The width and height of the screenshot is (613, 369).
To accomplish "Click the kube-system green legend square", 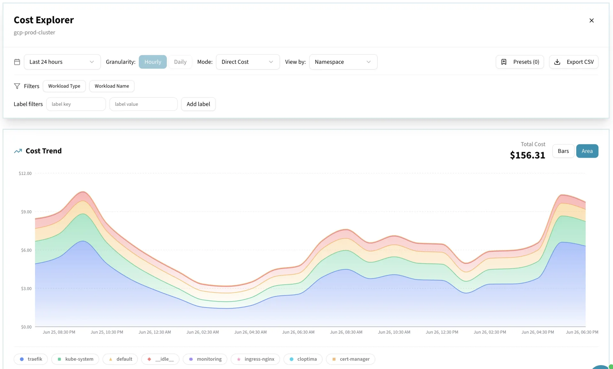I will [59, 359].
